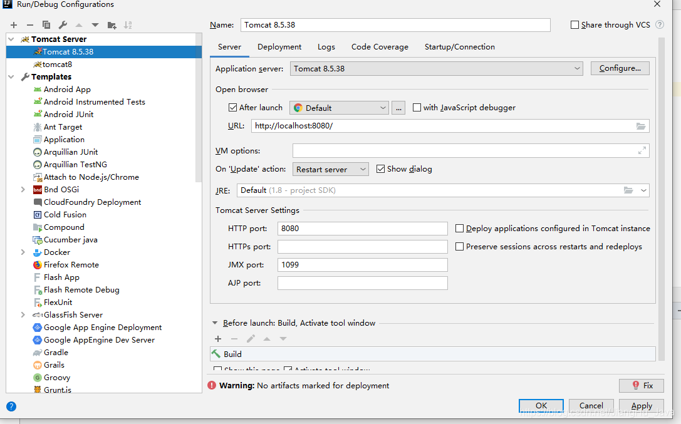Expand GlassFish Server node arrow
Image resolution: width=681 pixels, height=424 pixels.
point(23,314)
